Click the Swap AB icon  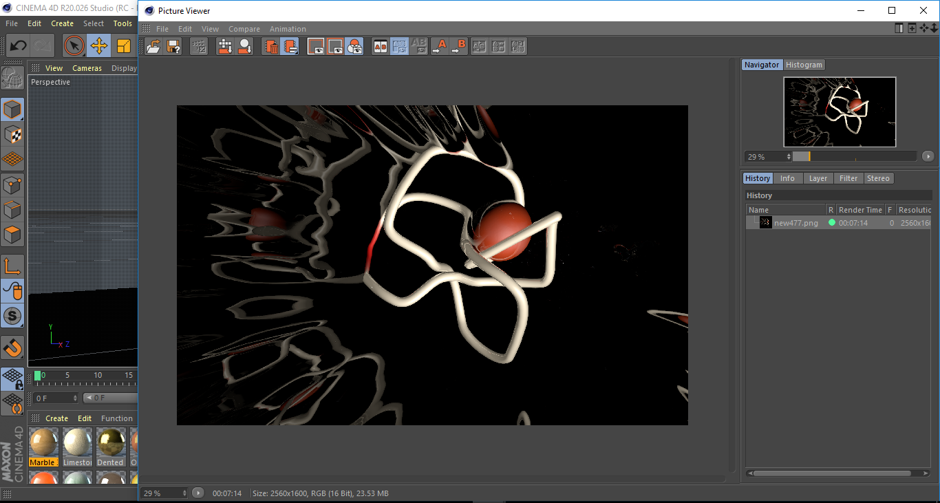tap(480, 46)
